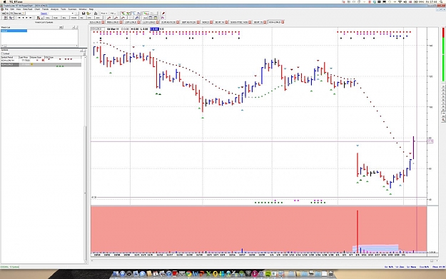Open the Data Feed menu
This screenshot has height=279, width=446.
pyautogui.click(x=27, y=9)
